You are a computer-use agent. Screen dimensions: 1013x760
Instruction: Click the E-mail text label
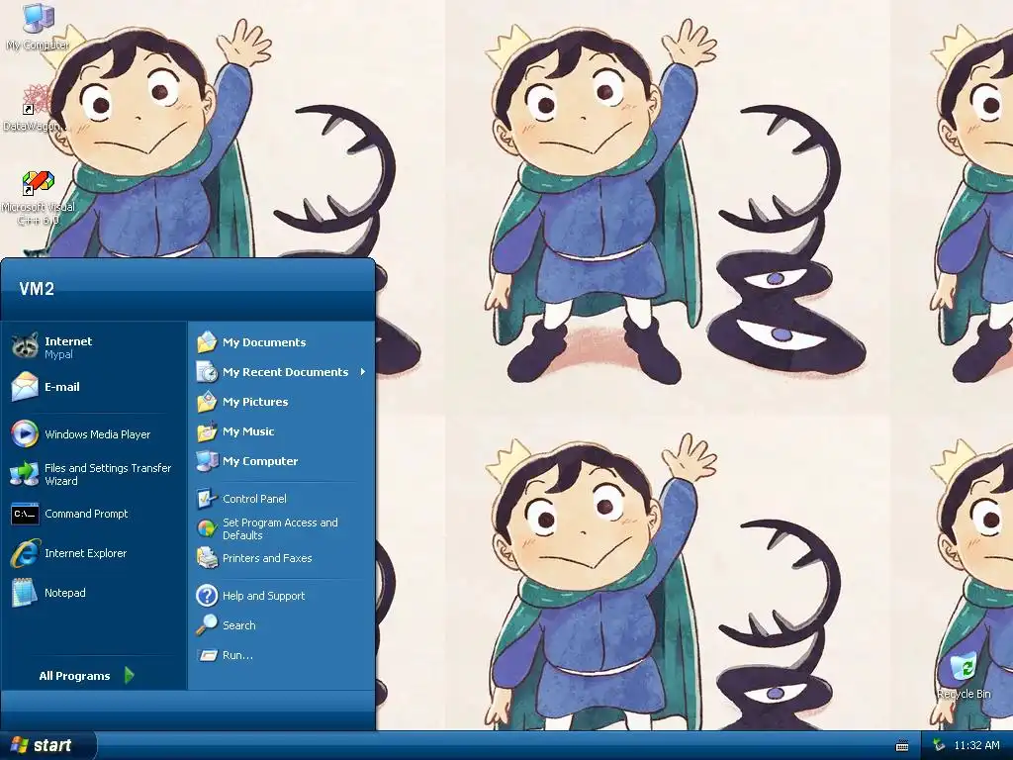click(x=62, y=387)
